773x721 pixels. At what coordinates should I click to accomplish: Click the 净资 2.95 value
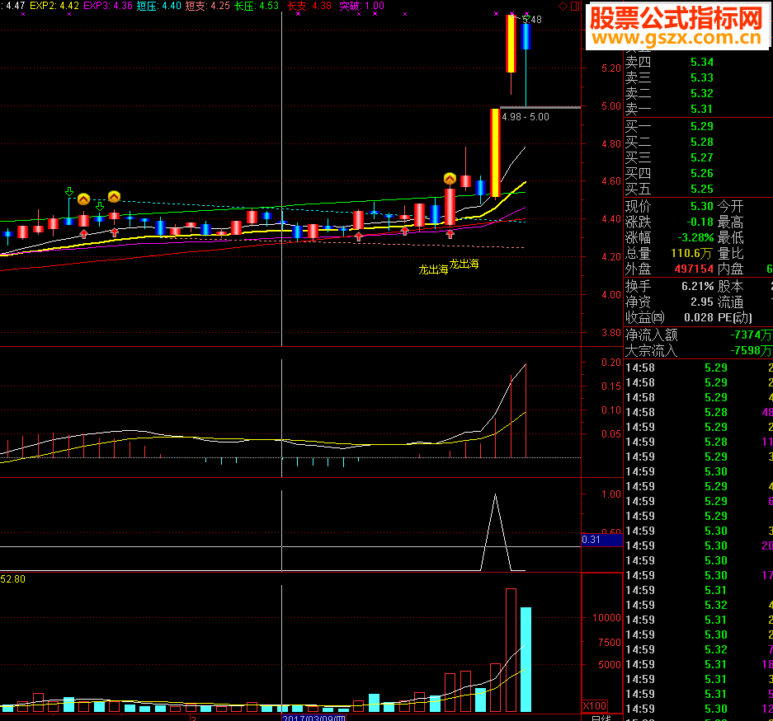pos(702,302)
